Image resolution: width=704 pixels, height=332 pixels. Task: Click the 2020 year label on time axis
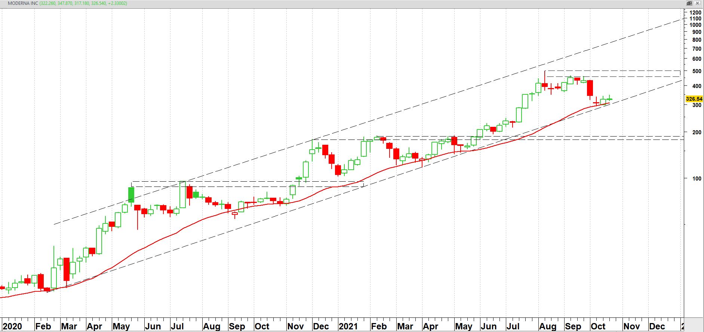(12, 326)
